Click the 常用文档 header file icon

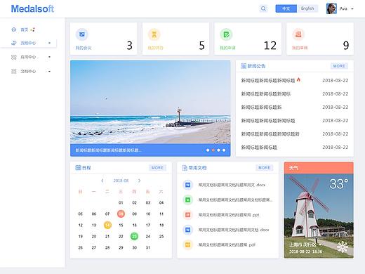point(185,168)
